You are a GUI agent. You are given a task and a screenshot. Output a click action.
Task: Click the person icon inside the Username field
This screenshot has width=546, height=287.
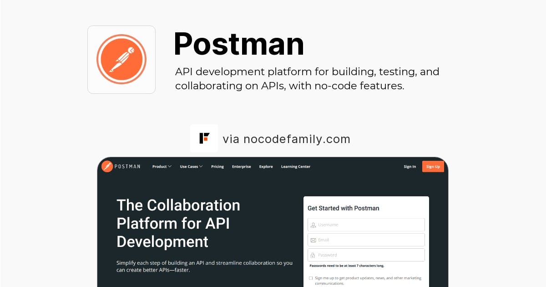click(x=313, y=225)
